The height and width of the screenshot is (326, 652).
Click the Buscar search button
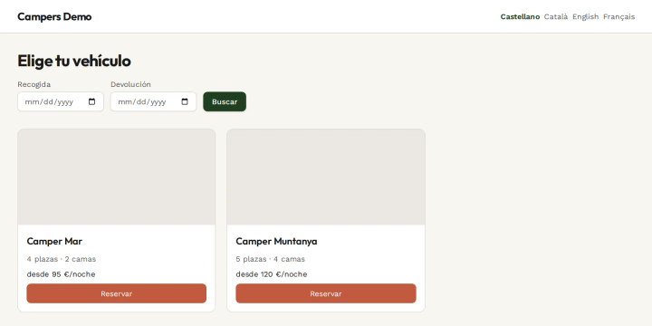click(225, 101)
